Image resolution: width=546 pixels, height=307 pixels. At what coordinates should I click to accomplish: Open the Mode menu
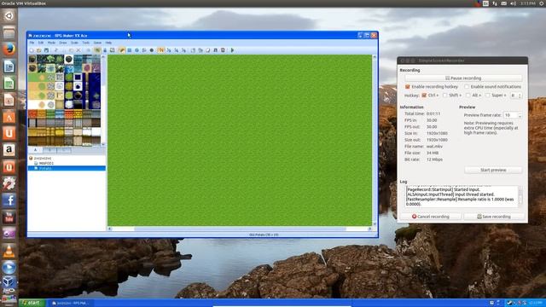click(x=51, y=43)
